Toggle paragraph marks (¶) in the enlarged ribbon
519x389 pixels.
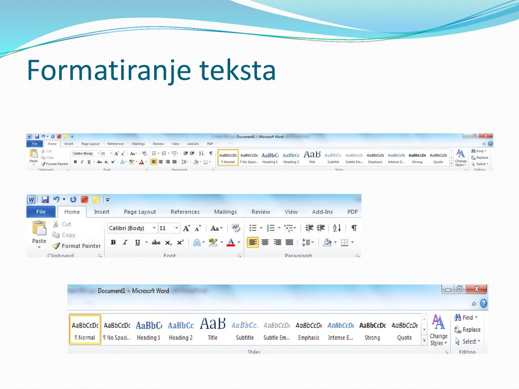354,228
